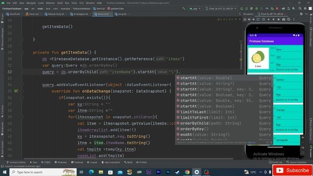Select limitToLast(limit: Int) suggestion

[224, 112]
